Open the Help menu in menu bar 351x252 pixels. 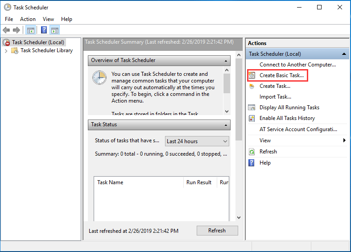pyautogui.click(x=66, y=19)
